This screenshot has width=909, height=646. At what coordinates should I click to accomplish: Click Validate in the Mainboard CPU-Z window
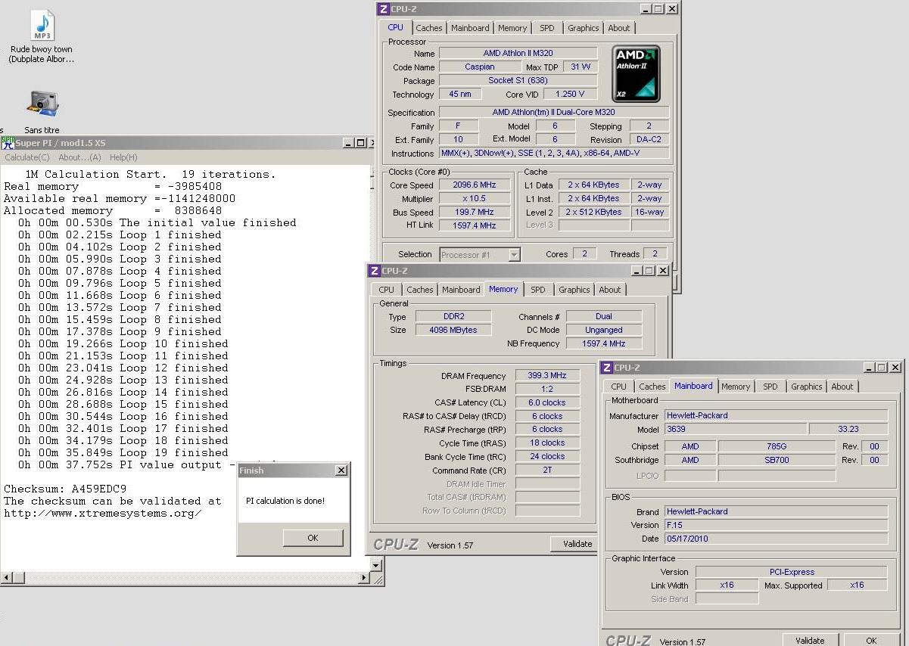pyautogui.click(x=810, y=641)
